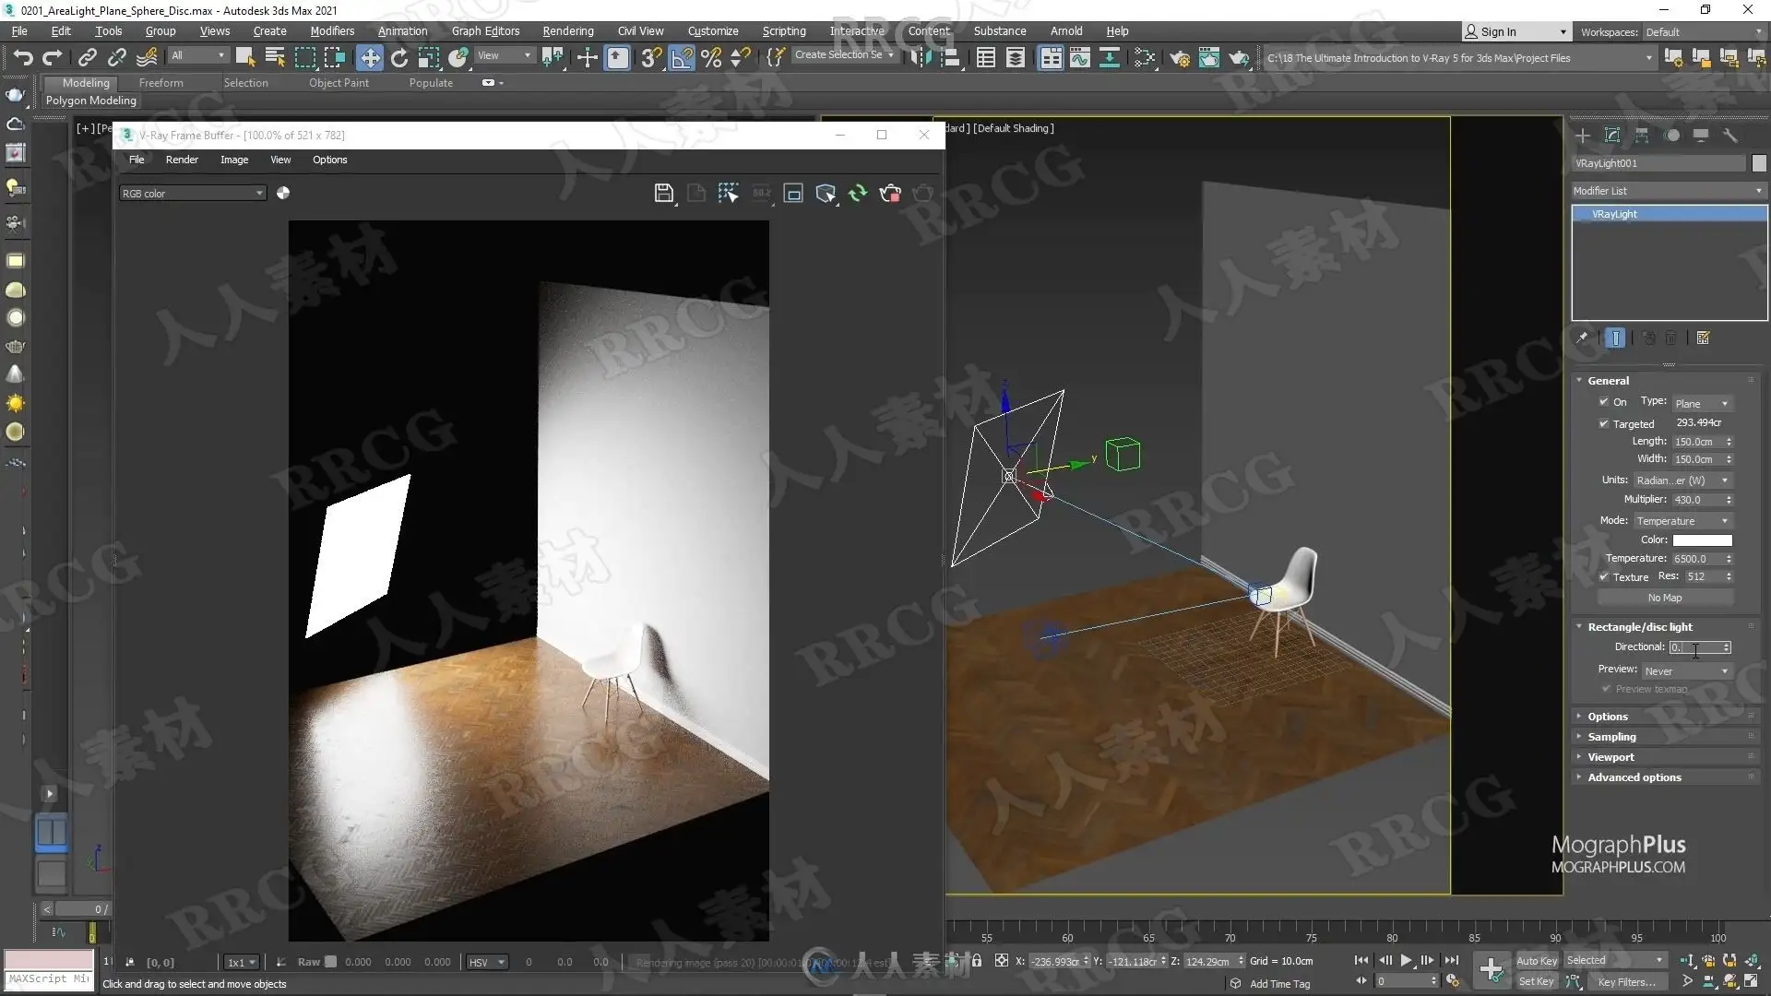Toggle the Layer Explorer icon
Image resolution: width=1771 pixels, height=996 pixels.
coord(1016,58)
